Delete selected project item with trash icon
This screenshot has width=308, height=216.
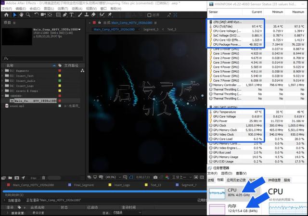(43, 178)
